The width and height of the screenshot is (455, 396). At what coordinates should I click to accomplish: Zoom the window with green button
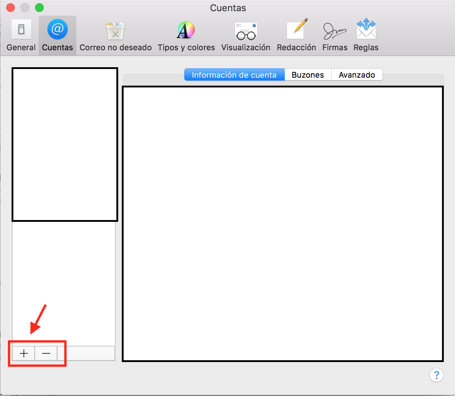pos(39,8)
